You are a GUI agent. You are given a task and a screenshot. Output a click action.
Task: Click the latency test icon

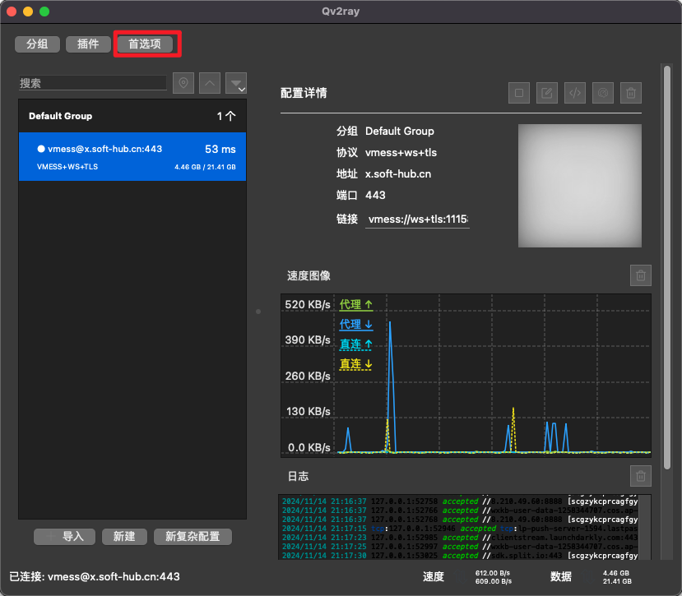(x=603, y=93)
